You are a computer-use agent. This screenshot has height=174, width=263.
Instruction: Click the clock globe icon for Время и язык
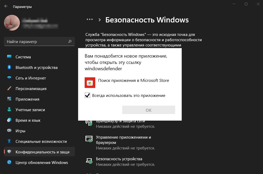pyautogui.click(x=9, y=120)
